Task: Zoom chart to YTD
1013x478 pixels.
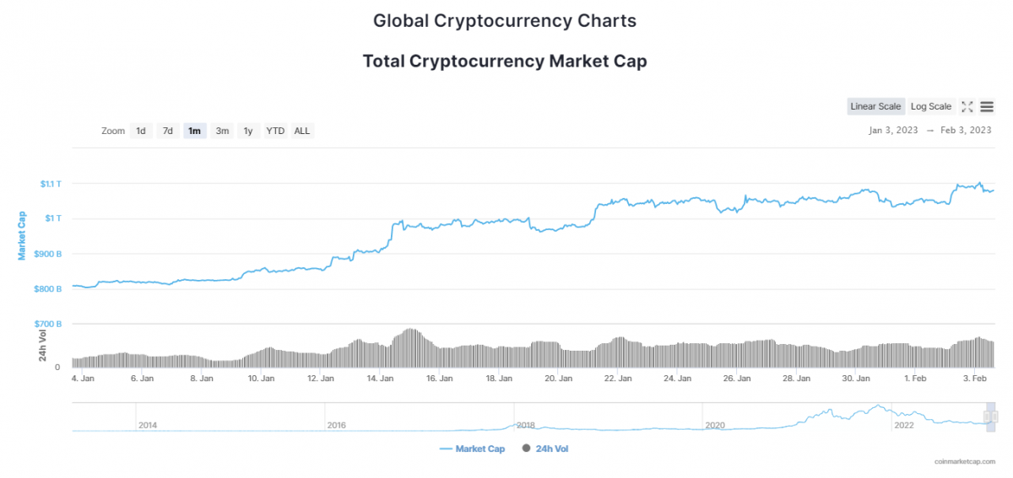Action: (x=275, y=131)
